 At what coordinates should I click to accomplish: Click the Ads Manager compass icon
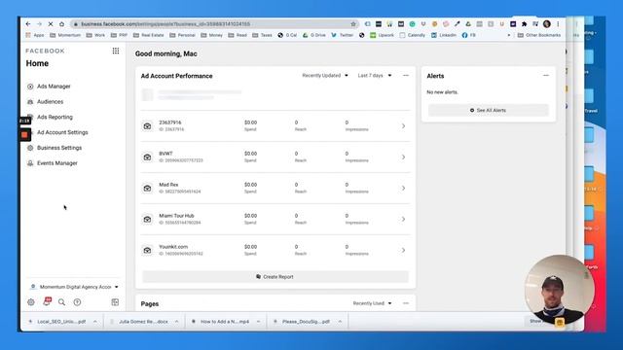click(30, 87)
